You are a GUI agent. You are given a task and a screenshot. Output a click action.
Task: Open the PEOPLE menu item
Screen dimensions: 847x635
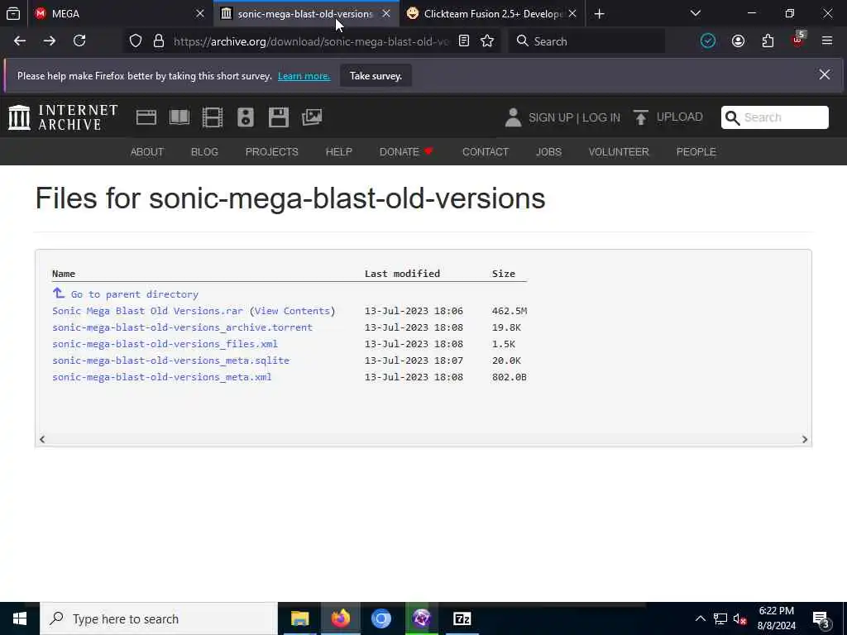click(x=696, y=152)
